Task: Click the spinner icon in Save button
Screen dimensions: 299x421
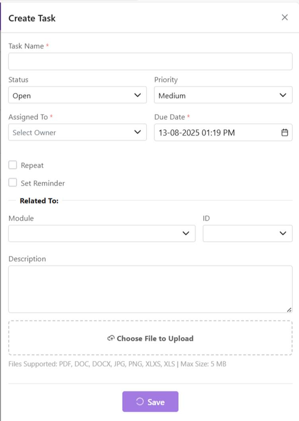Action: pyautogui.click(x=140, y=402)
